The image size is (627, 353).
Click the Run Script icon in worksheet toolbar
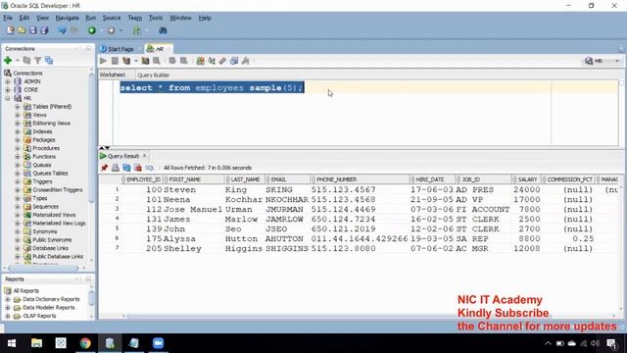[115, 61]
